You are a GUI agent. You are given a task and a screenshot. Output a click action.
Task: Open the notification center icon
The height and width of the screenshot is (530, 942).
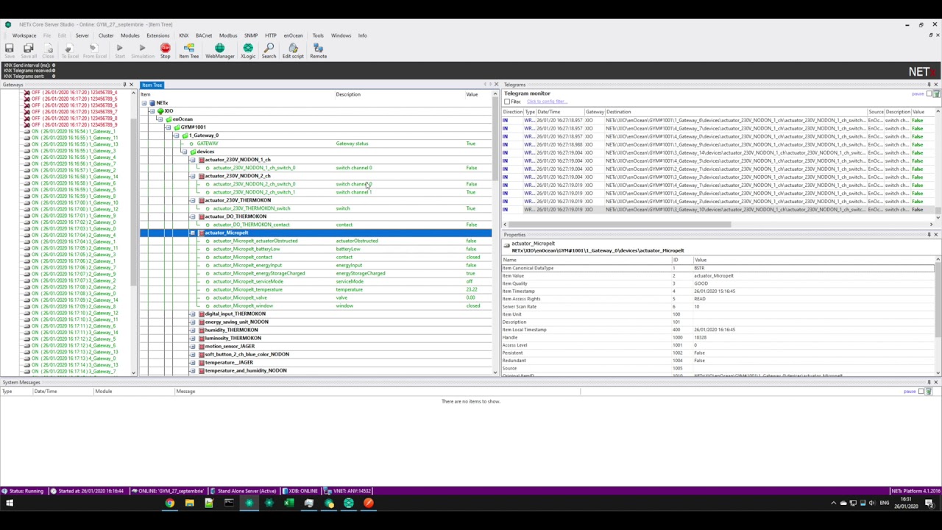929,504
